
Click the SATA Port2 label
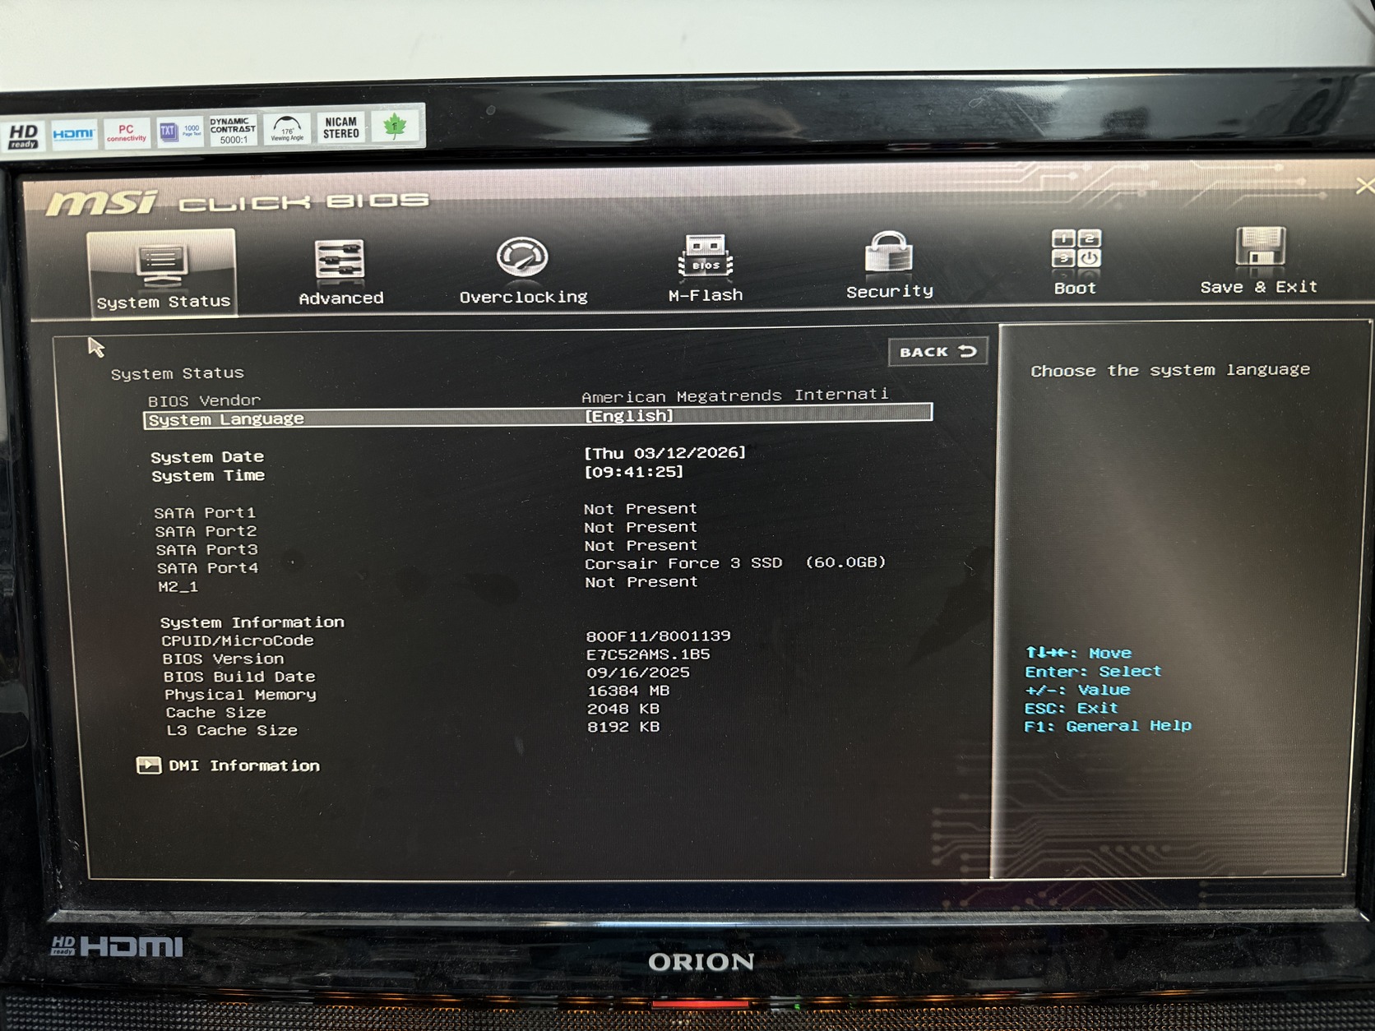pyautogui.click(x=206, y=531)
